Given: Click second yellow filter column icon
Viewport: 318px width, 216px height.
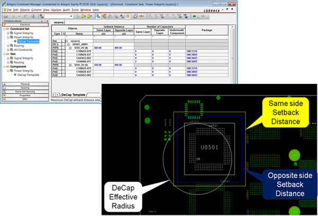Looking at the screenshot, I should (x=90, y=16).
